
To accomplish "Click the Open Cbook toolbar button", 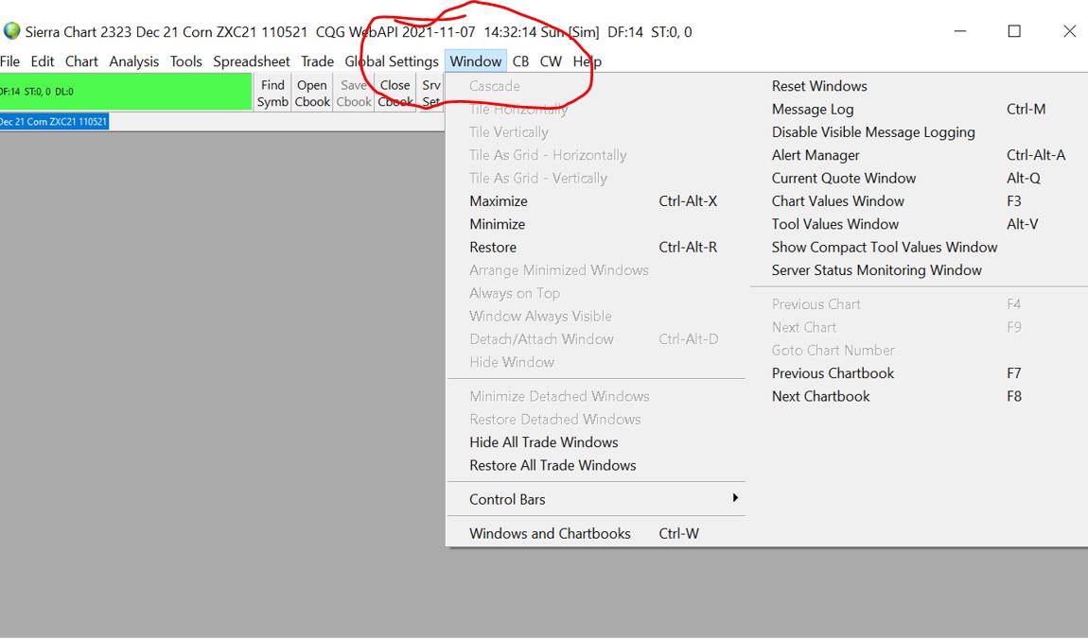I will pos(312,93).
